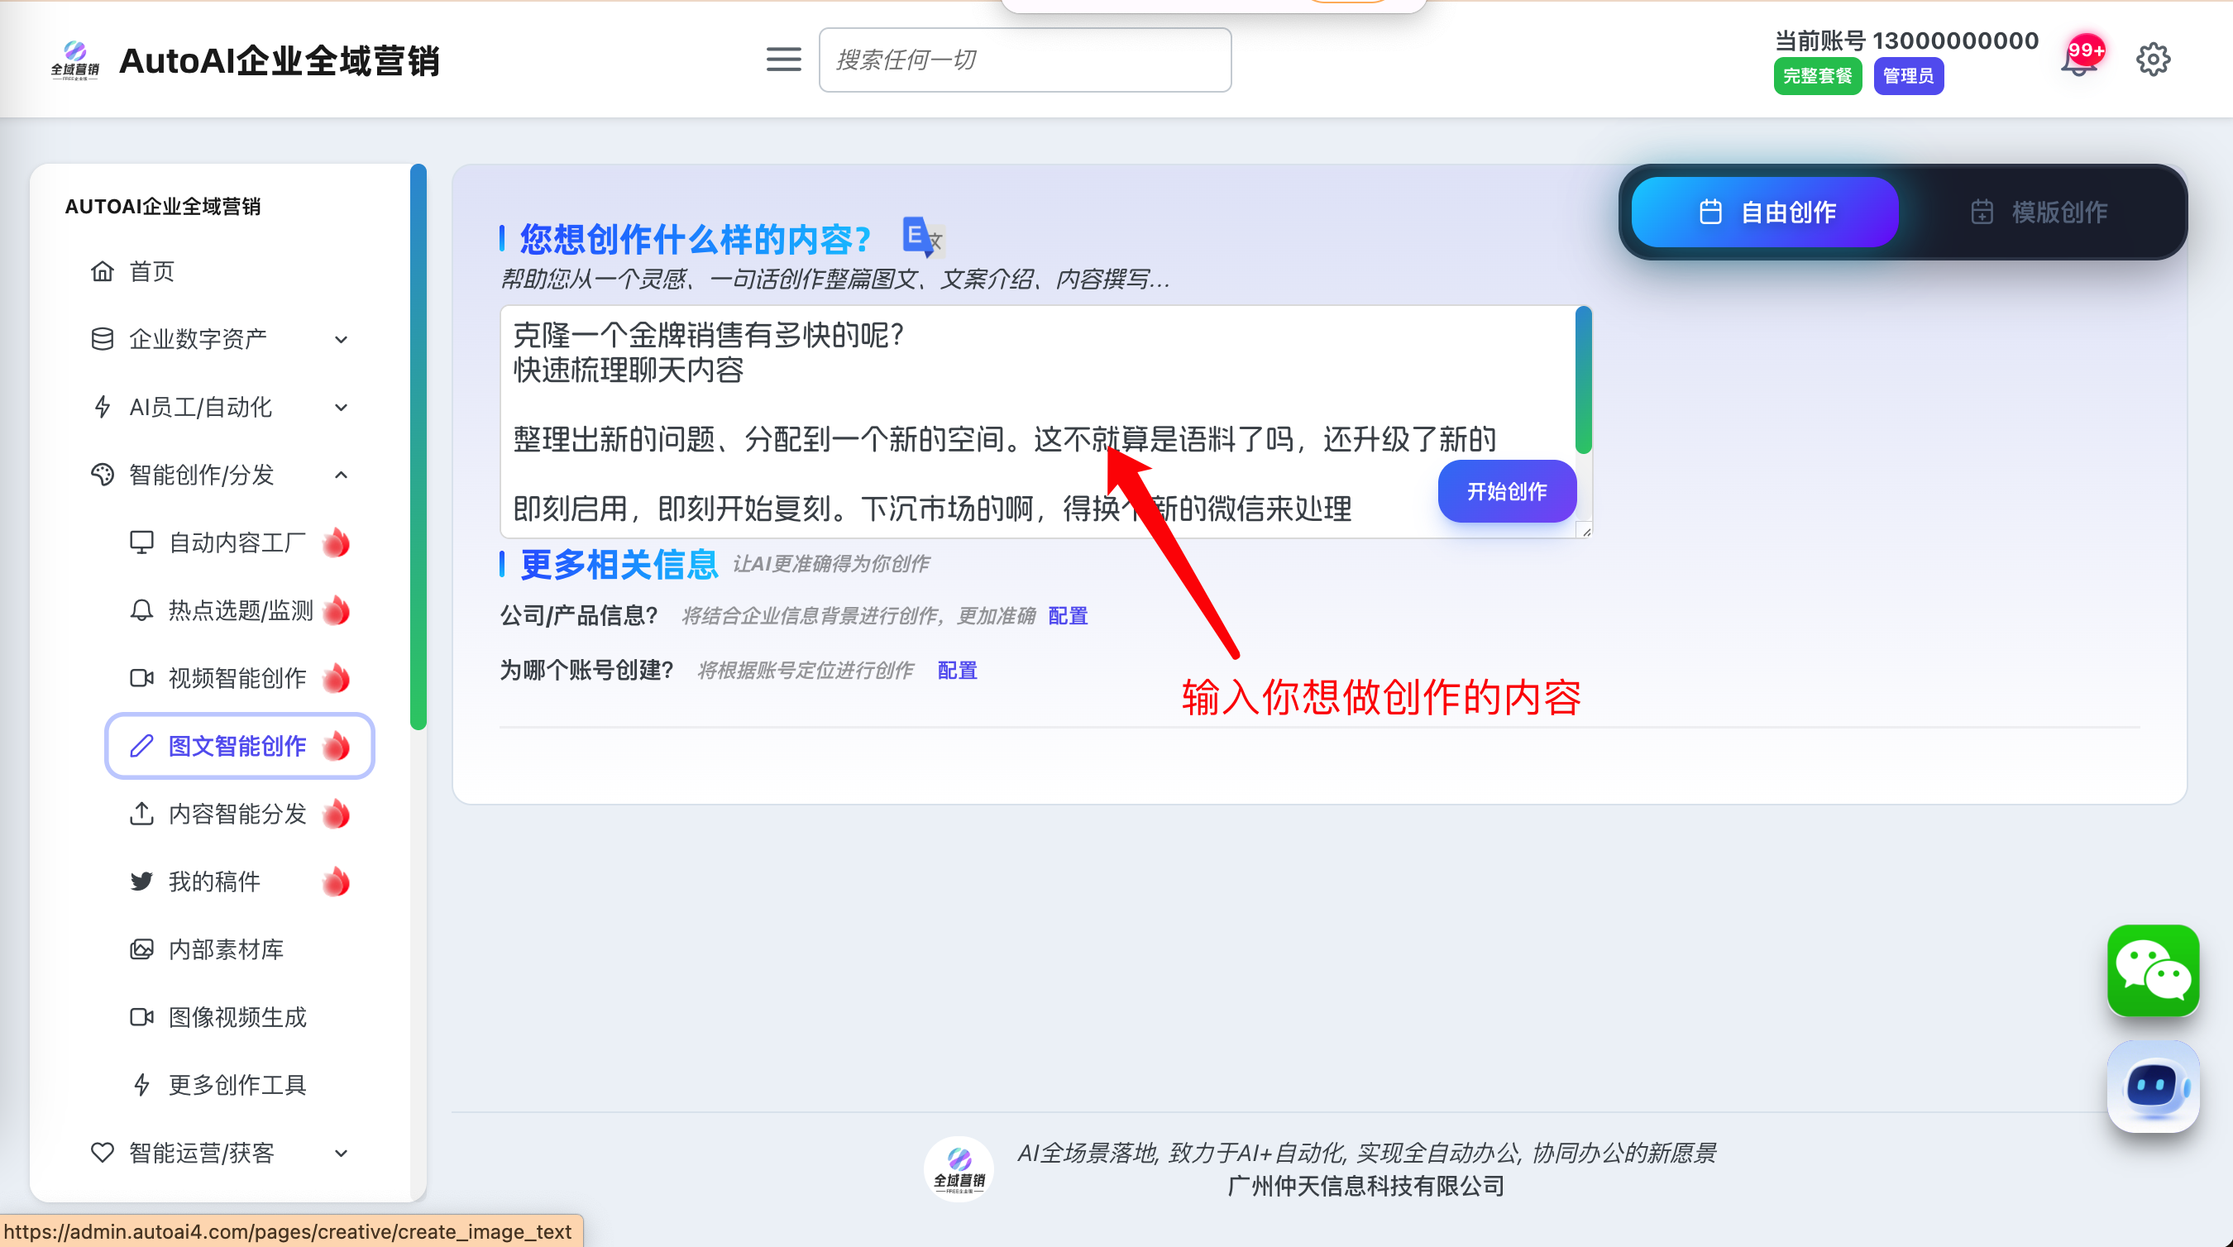Open 视频智能创作 in sidebar
This screenshot has height=1247, width=2233.
tap(237, 679)
